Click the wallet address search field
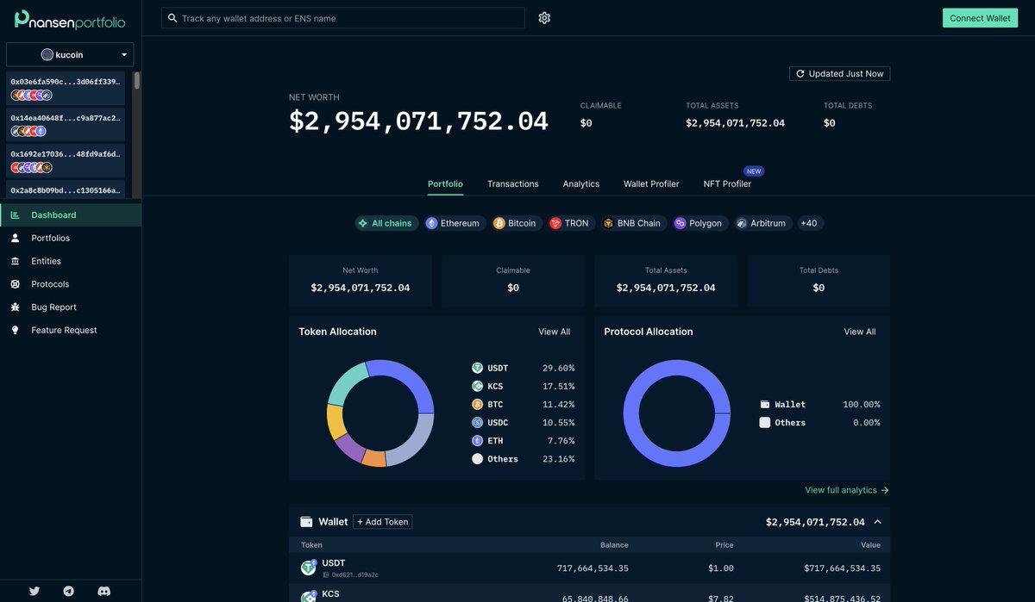Image resolution: width=1035 pixels, height=602 pixels. tap(343, 18)
